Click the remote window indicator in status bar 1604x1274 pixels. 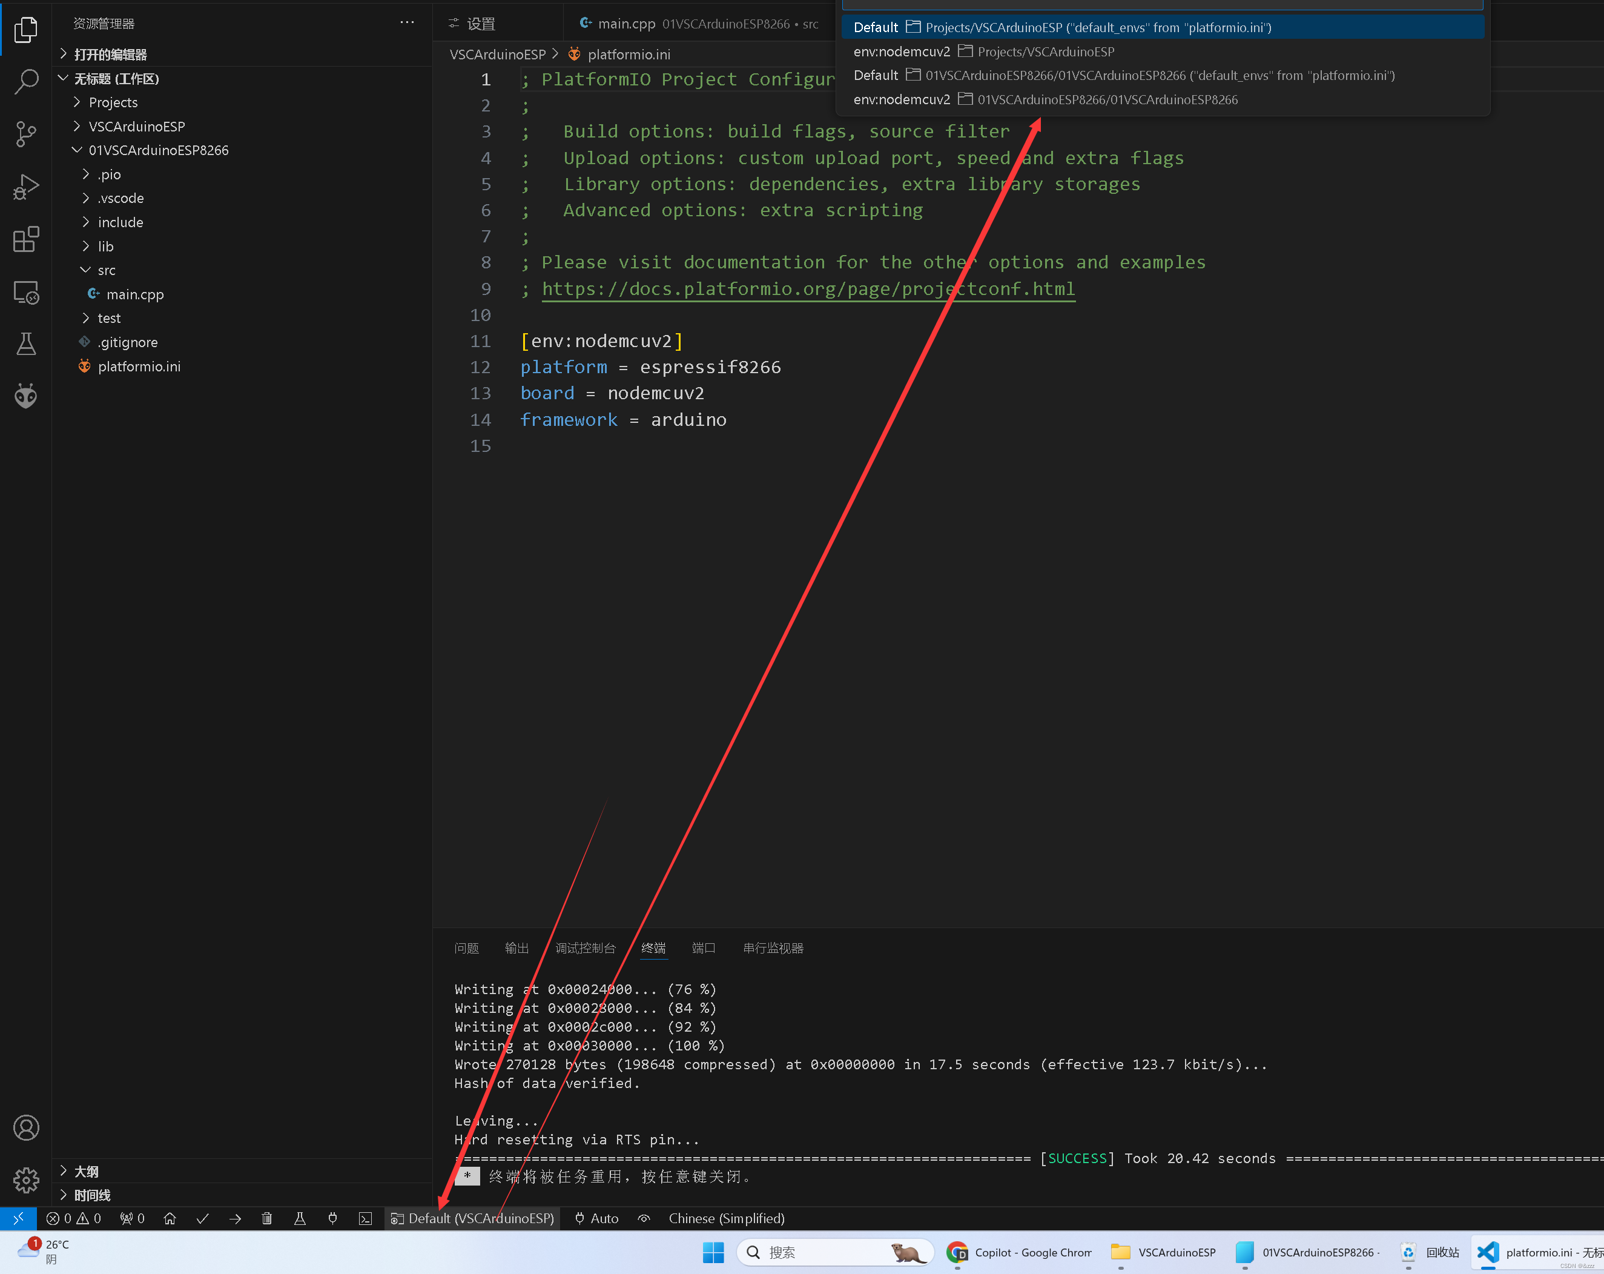point(19,1218)
